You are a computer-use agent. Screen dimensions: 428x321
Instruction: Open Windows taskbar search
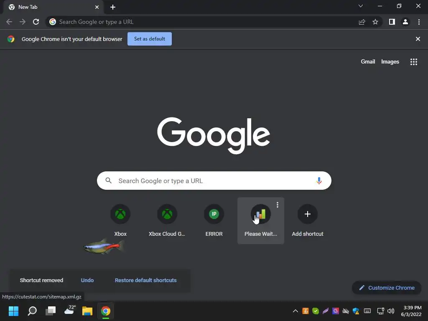[x=32, y=311]
